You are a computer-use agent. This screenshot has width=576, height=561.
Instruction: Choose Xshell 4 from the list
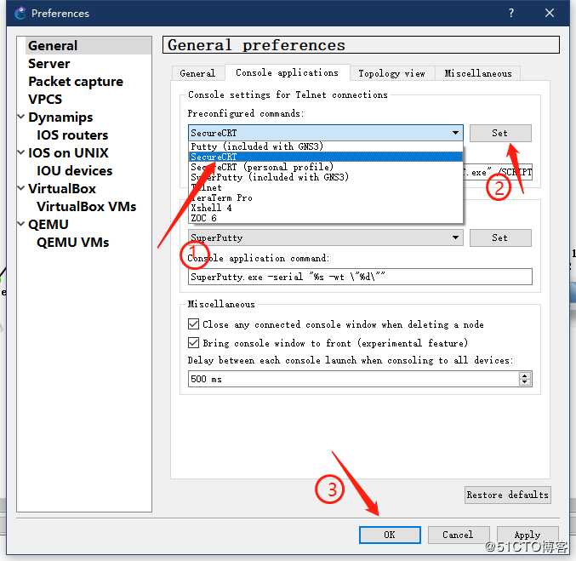pyautogui.click(x=326, y=208)
